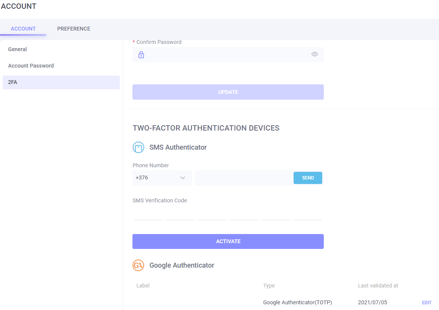Open the +376 country code dropdown
Image resolution: width=439 pixels, height=310 pixels.
pyautogui.click(x=162, y=178)
